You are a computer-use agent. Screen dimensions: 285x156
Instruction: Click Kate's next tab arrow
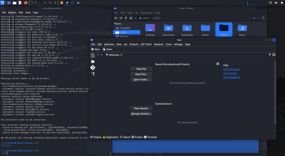[102, 55]
